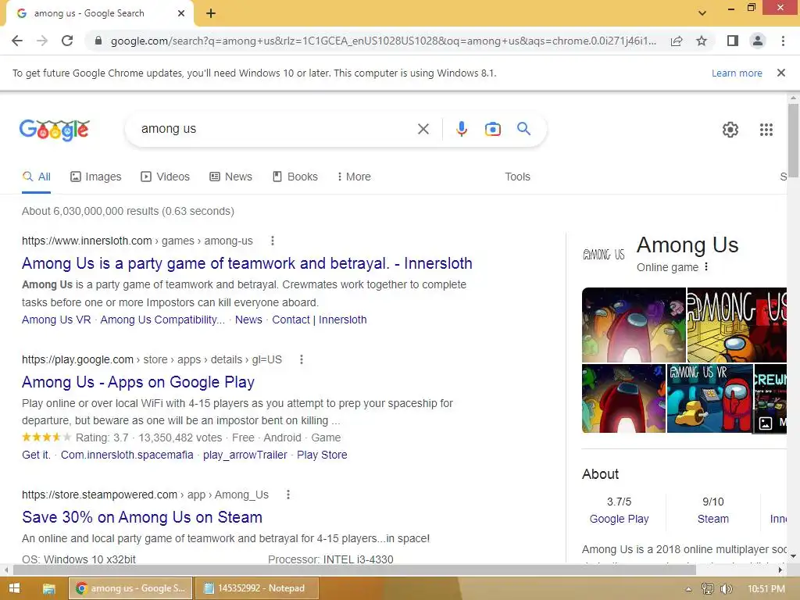Open the yellow Among Us logo image
Screen dimensions: 800x600
coord(737,325)
